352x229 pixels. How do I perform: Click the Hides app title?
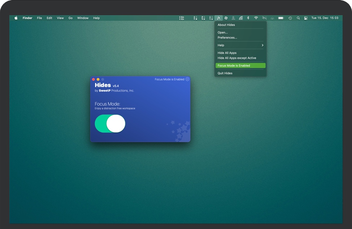103,85
